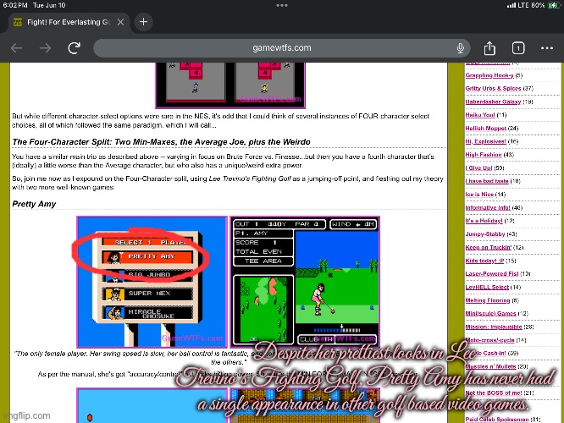Open the Not the BOSS of me! link

click(494, 393)
